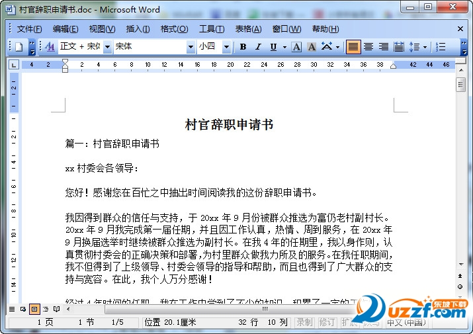Click the previous page double-arrow button

[460, 276]
